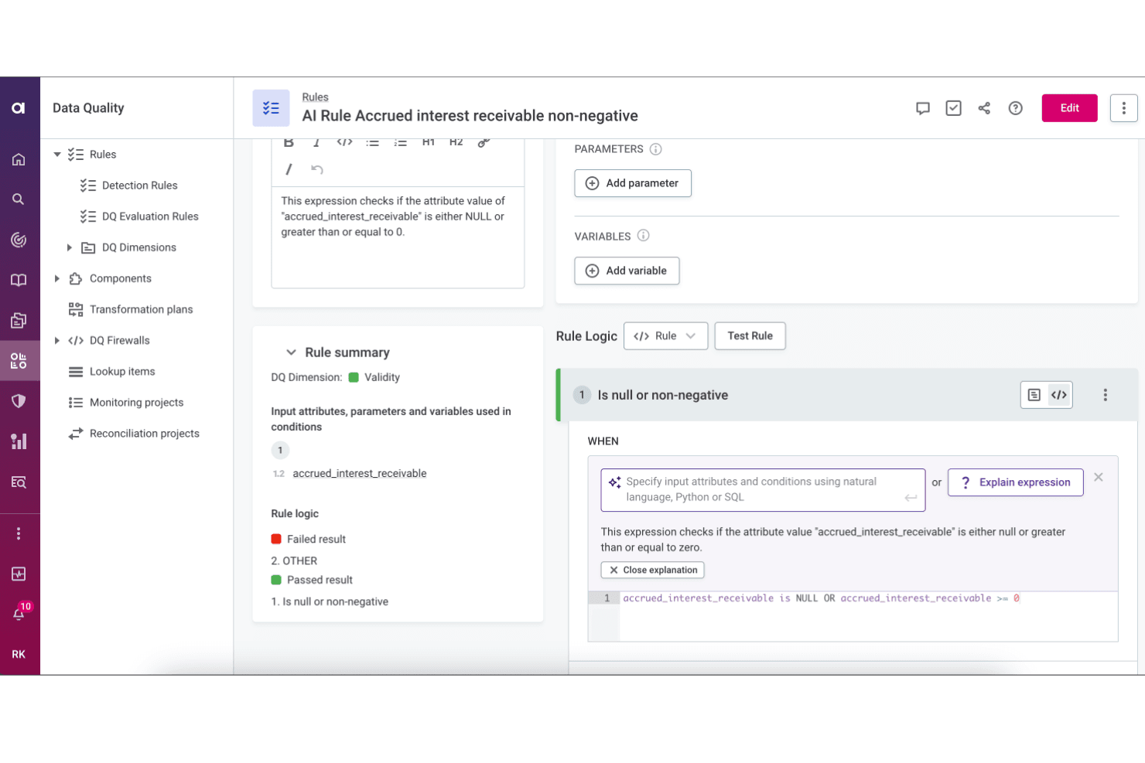
Task: Focus the natural language condition input field
Action: click(763, 490)
